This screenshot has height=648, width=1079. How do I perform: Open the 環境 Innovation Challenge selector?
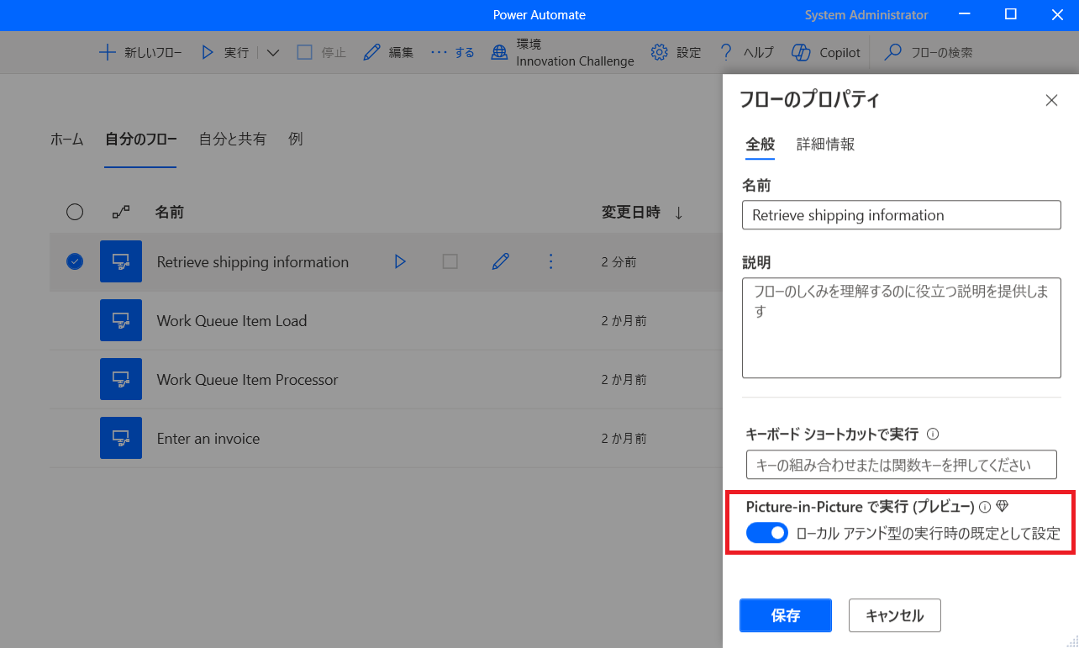tap(563, 52)
